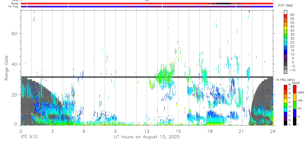Click the red Noise strip above the plot
The height and width of the screenshot is (142, 307).
[147, 4]
